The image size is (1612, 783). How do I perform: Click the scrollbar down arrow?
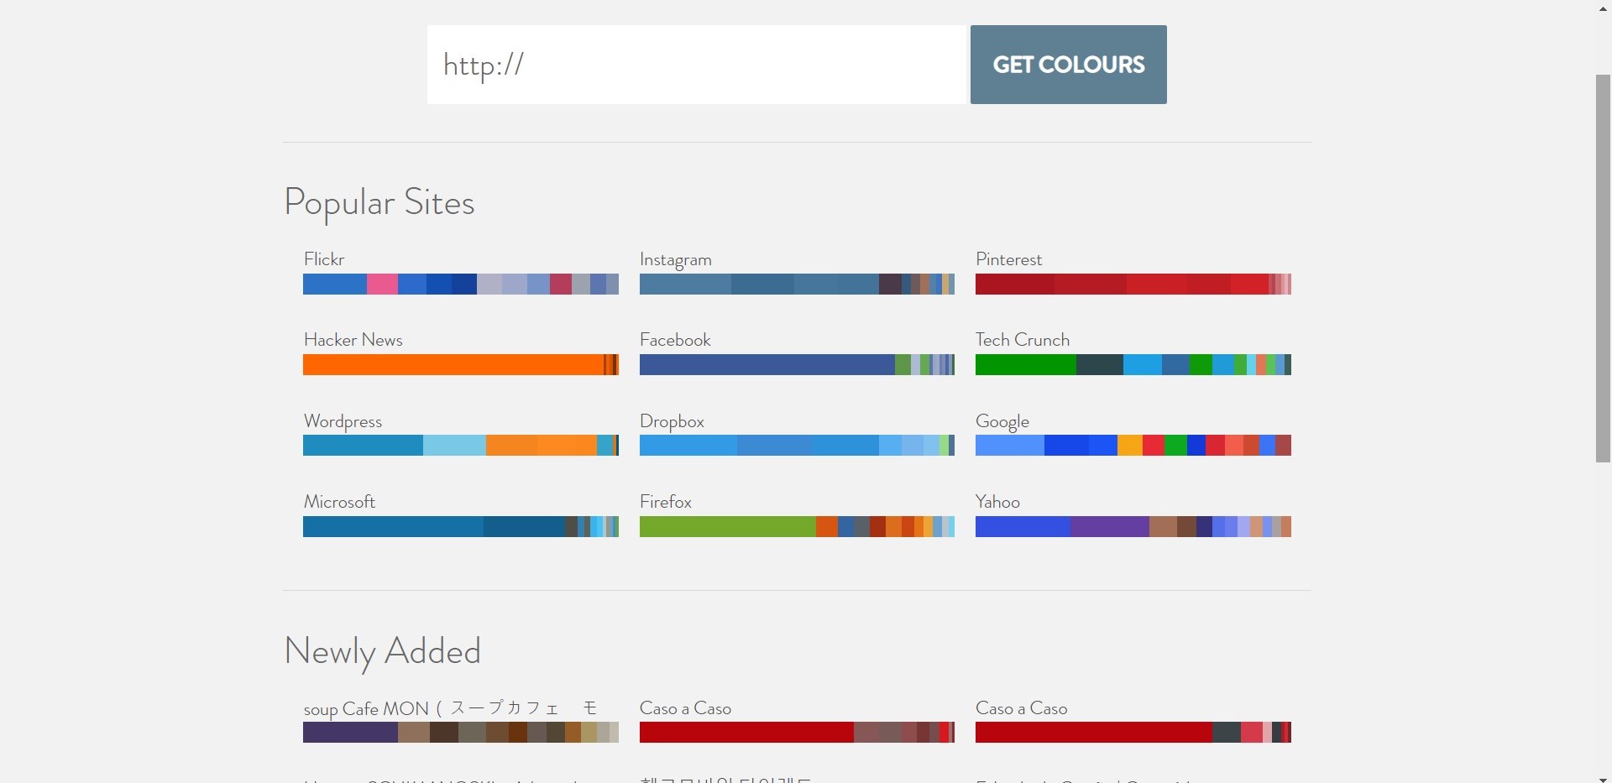tap(1603, 778)
